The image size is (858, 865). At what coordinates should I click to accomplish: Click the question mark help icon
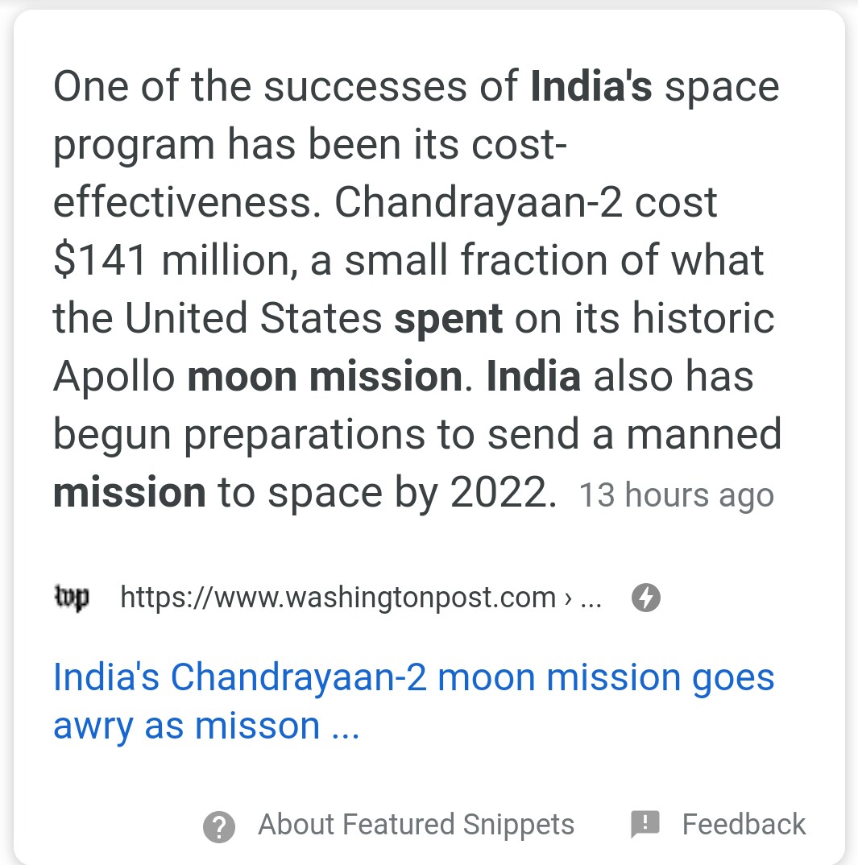tap(219, 826)
